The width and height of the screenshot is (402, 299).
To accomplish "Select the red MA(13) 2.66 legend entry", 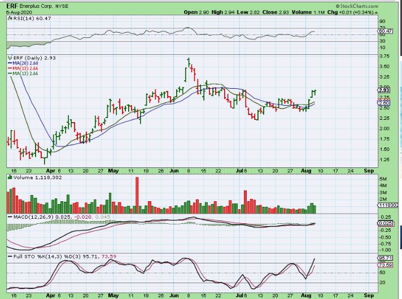I will 23,68.
